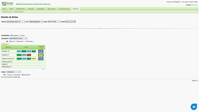Open the Grado dropdown
Screen dimensions: 199x112
point(54,21)
